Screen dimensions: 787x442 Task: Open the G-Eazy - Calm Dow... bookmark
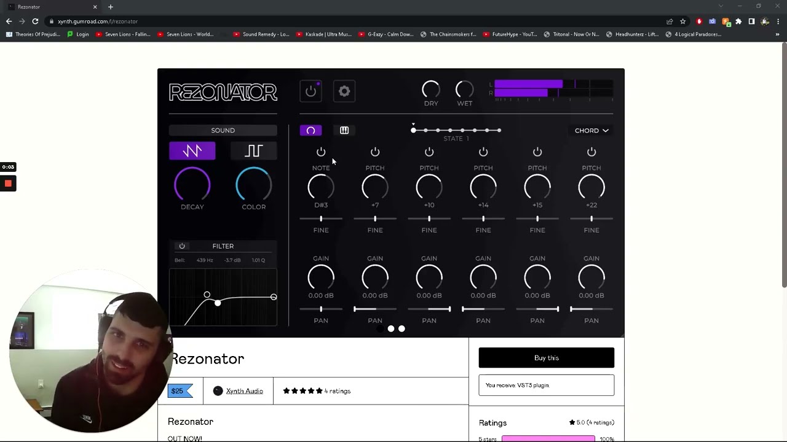click(386, 34)
